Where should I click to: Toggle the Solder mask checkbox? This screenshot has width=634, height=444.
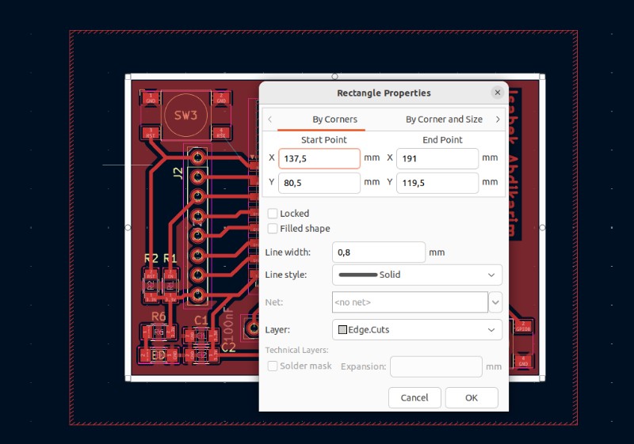[273, 366]
